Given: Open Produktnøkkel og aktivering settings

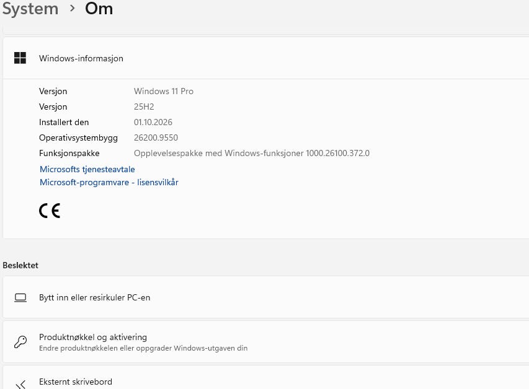Looking at the screenshot, I should [x=266, y=342].
